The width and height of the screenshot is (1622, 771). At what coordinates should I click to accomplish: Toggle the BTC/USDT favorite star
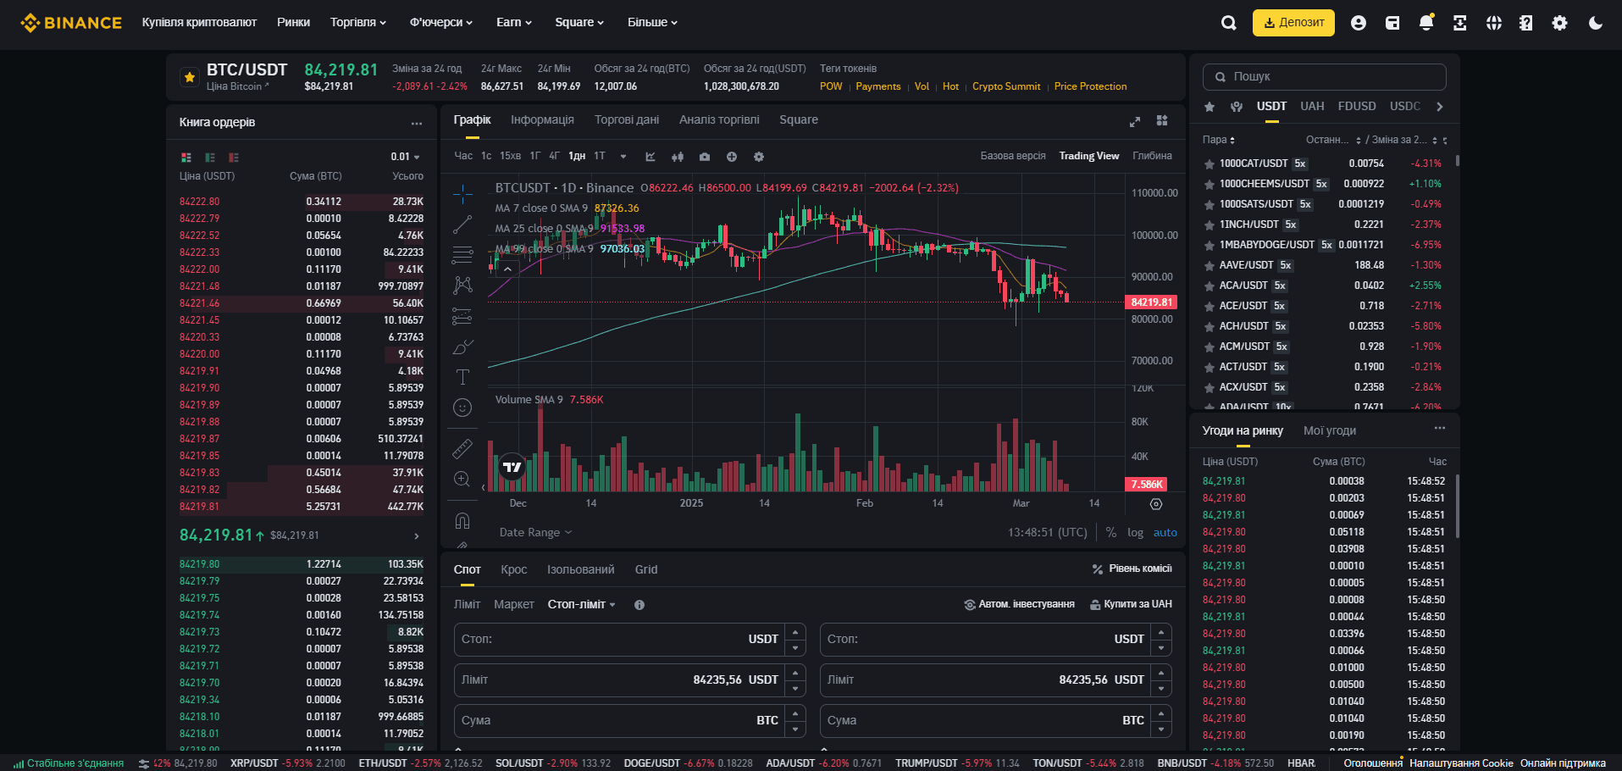click(x=189, y=77)
